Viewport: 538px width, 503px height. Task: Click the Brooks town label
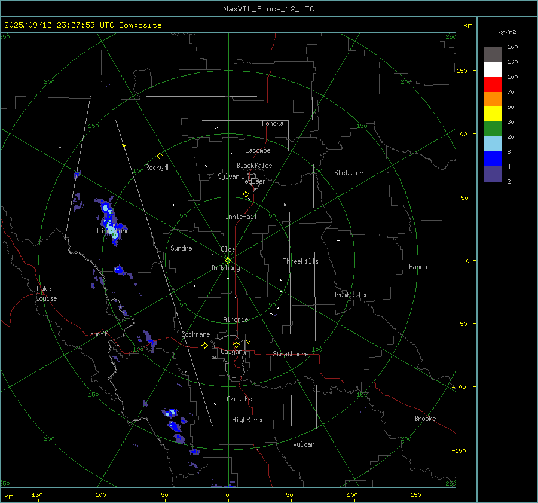pos(425,419)
